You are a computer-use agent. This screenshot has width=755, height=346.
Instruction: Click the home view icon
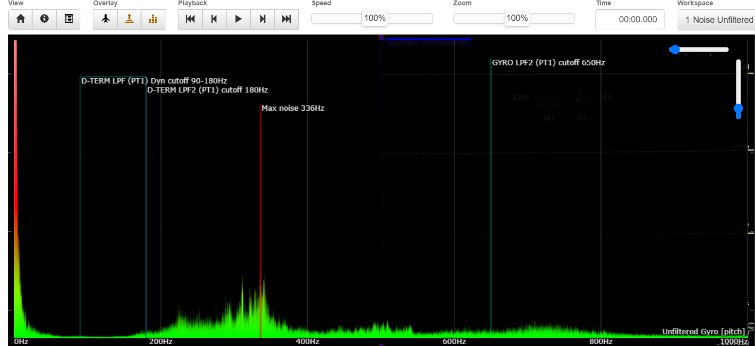point(20,19)
